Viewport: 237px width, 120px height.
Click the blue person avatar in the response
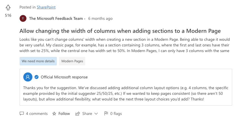tap(28, 77)
